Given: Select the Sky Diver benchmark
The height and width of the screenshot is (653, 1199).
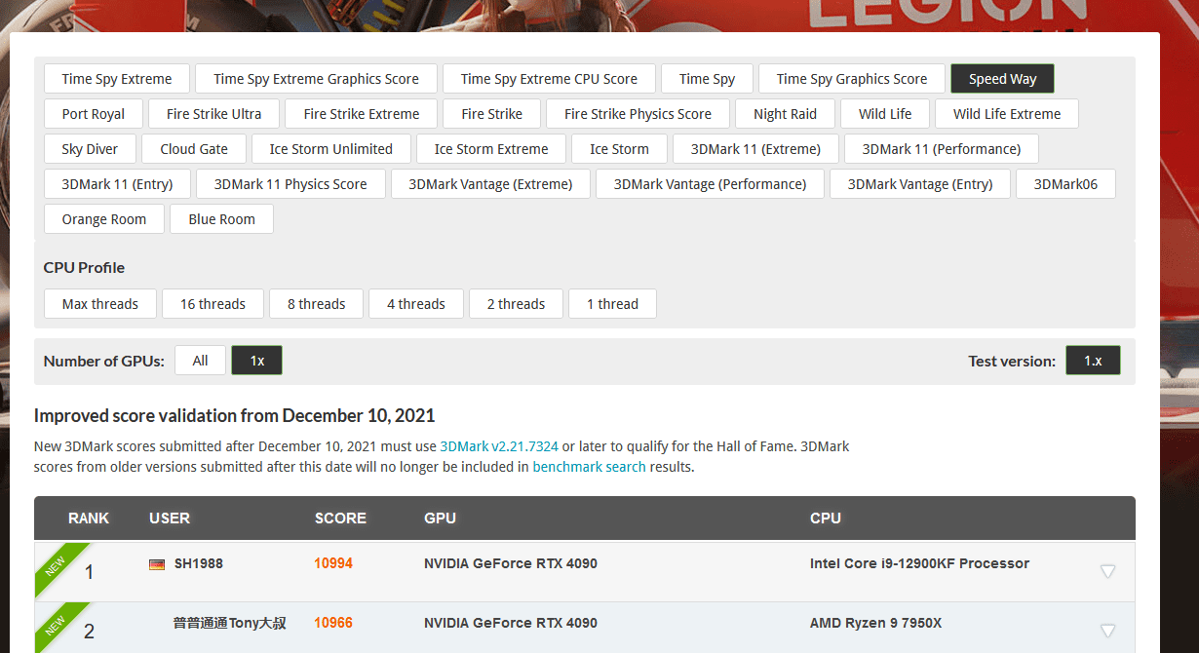Looking at the screenshot, I should [x=90, y=149].
